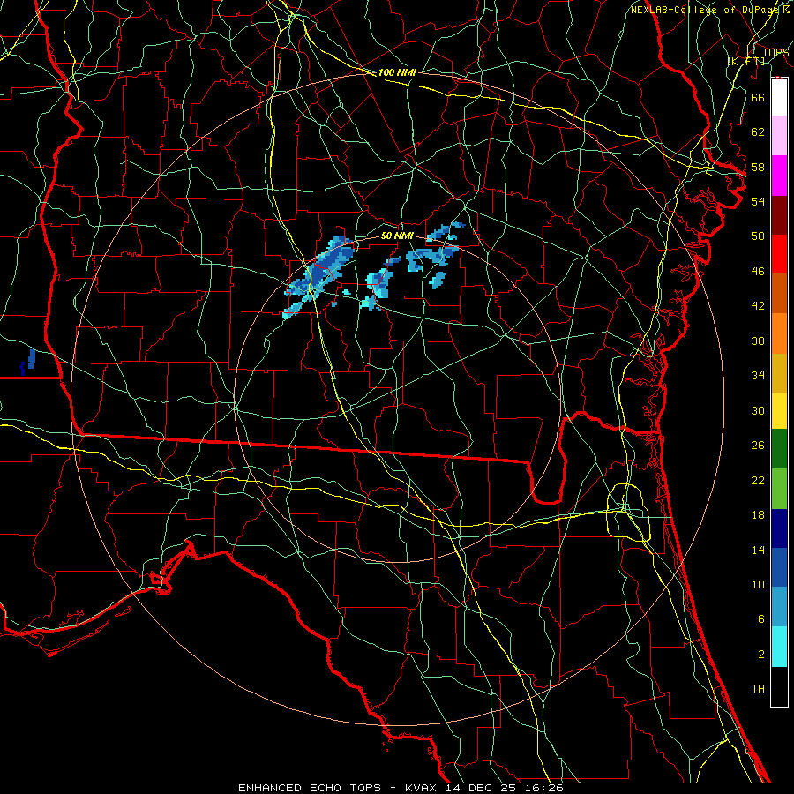Click the K FT units label
The image size is (794, 794).
coord(745,61)
